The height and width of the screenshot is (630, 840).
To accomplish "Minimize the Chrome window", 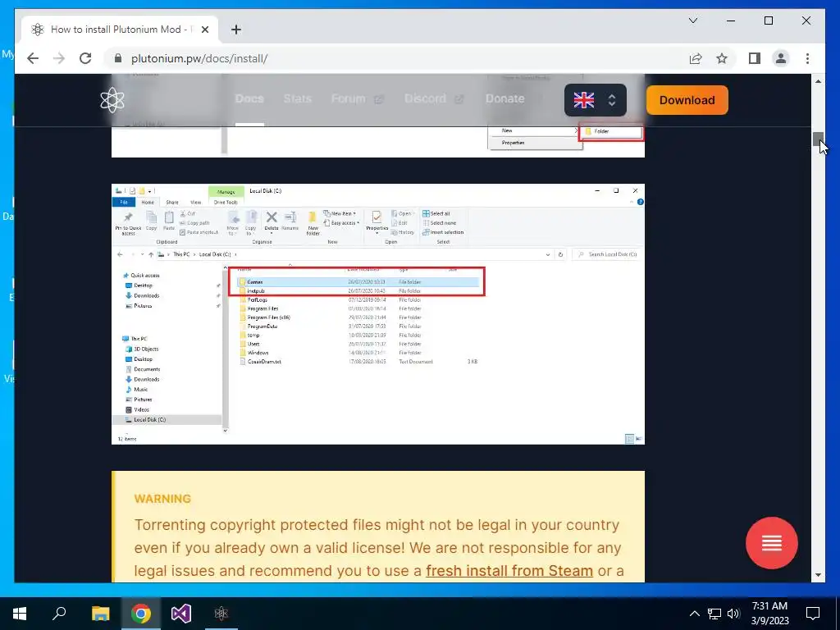I will point(731,21).
